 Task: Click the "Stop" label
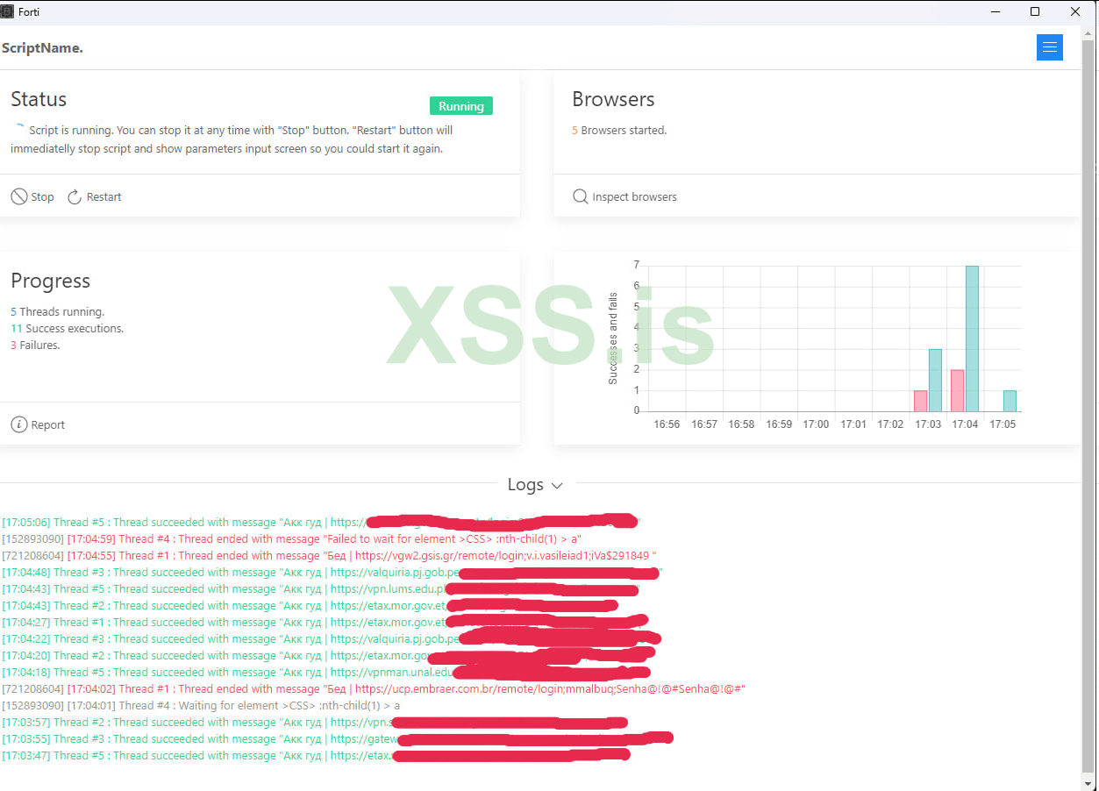(x=42, y=197)
